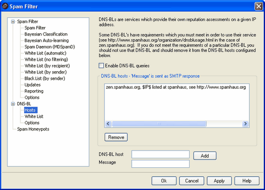
Task: Select the Spam Filter root tree label
Action: pyautogui.click(x=27, y=22)
